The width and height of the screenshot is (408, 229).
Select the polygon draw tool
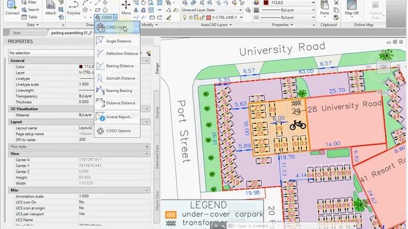pyautogui.click(x=105, y=10)
